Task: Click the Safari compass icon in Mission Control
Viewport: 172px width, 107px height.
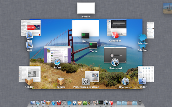Action: pyautogui.click(x=57, y=62)
